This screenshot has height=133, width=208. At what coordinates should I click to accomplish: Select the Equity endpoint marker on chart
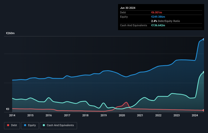(204, 39)
